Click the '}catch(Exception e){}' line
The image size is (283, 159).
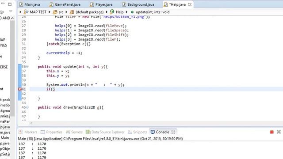point(69,44)
